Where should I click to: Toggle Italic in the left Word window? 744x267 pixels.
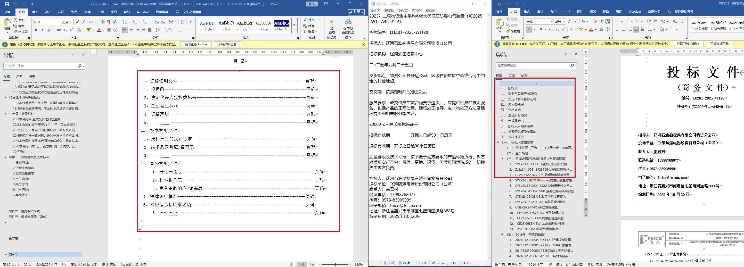tap(42, 30)
